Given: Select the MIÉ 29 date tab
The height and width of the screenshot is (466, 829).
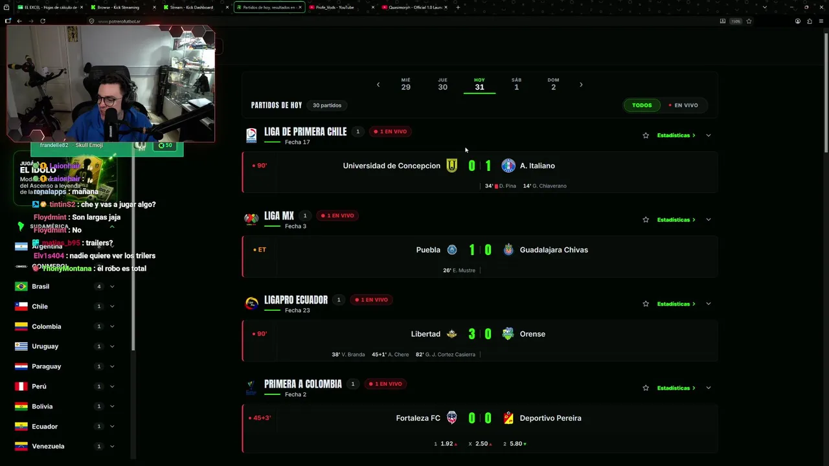Looking at the screenshot, I should point(405,84).
